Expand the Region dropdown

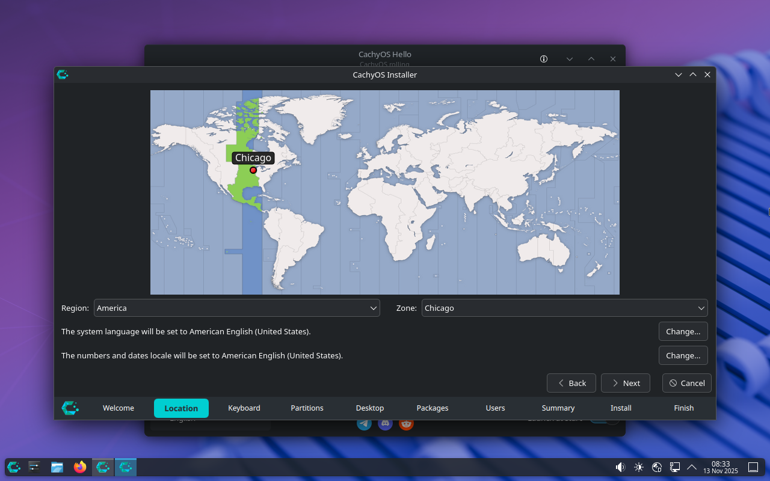tap(237, 308)
